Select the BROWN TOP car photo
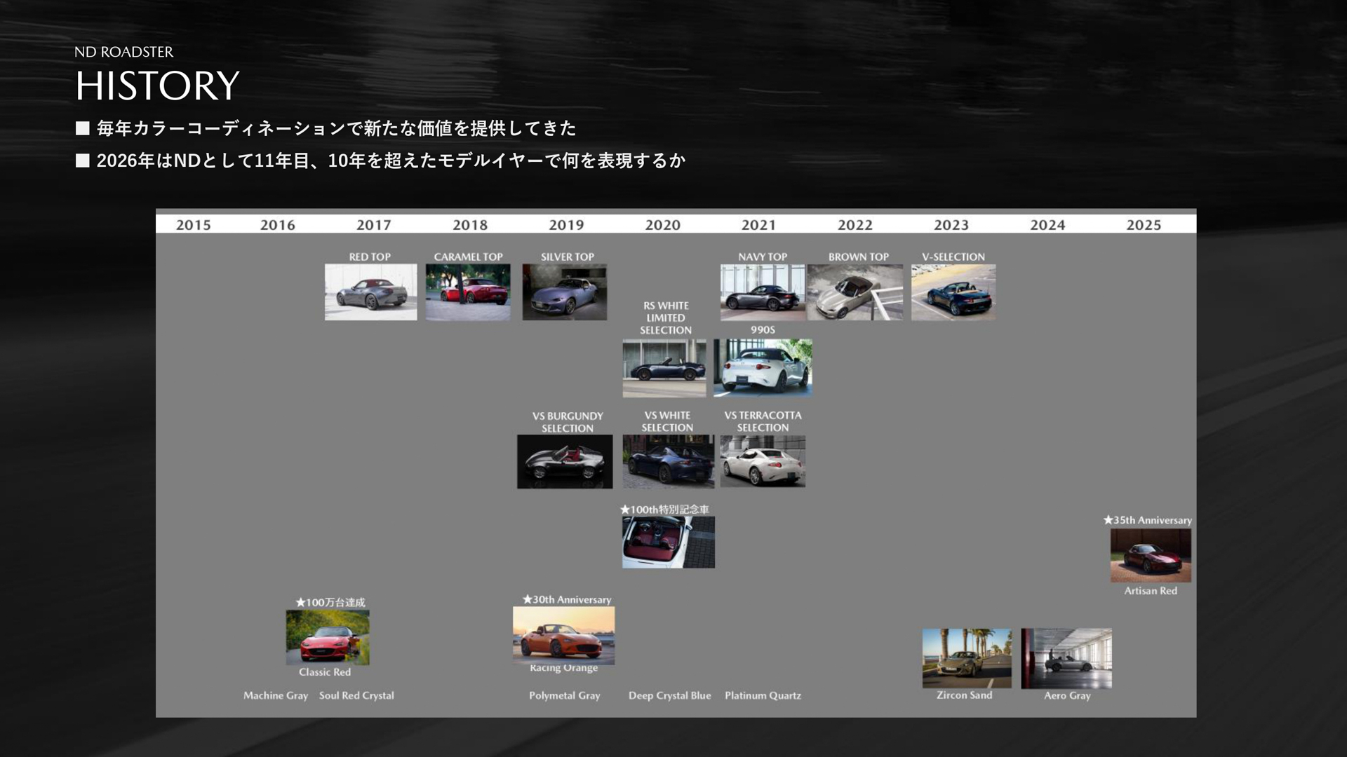The height and width of the screenshot is (757, 1347). coord(855,292)
